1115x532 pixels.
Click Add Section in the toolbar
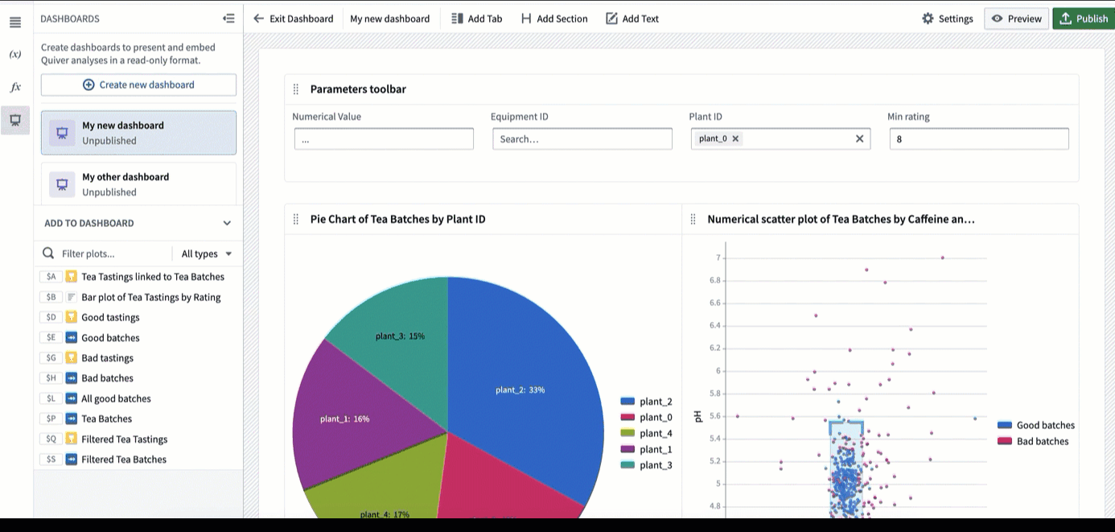tap(554, 19)
